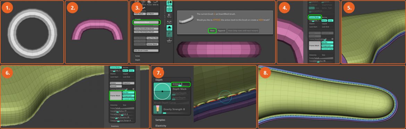Click the Imbed slider
Viewport: 406px width, 129px height.
point(181,84)
